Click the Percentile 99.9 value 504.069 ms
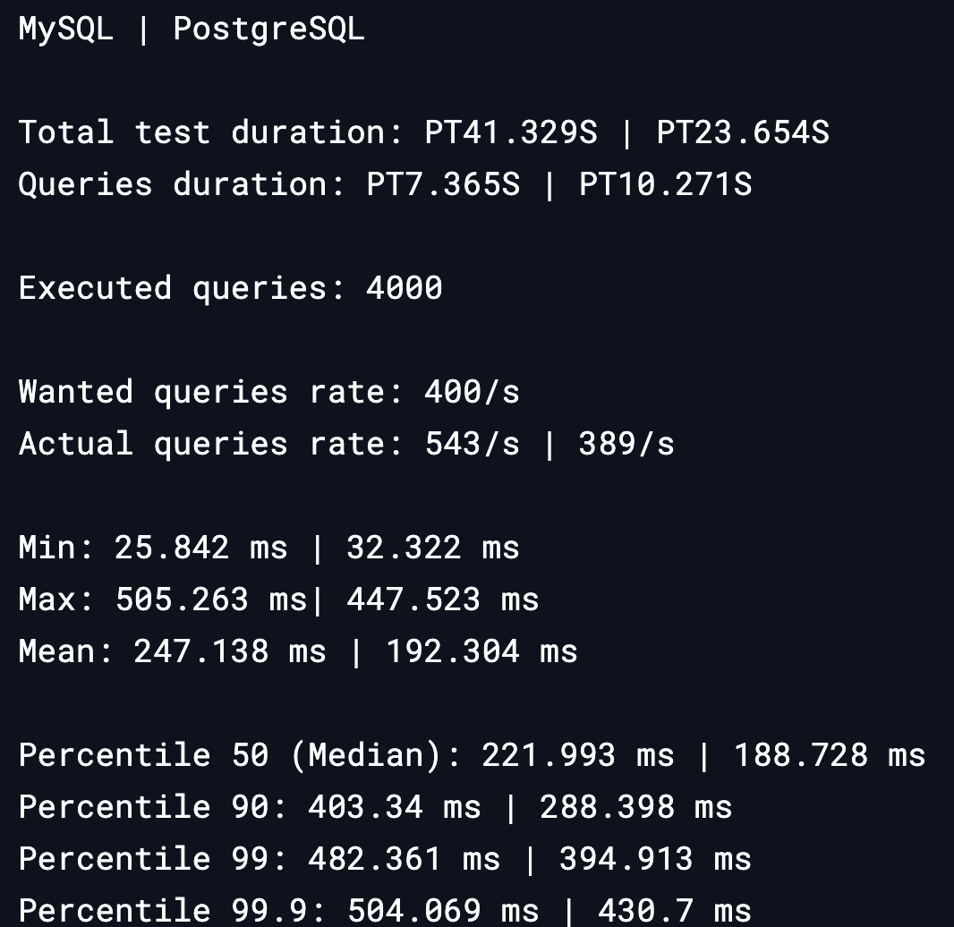 [x=443, y=911]
